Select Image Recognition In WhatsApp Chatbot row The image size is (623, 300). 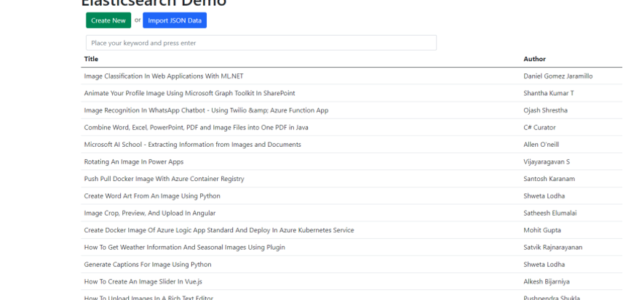click(x=206, y=110)
